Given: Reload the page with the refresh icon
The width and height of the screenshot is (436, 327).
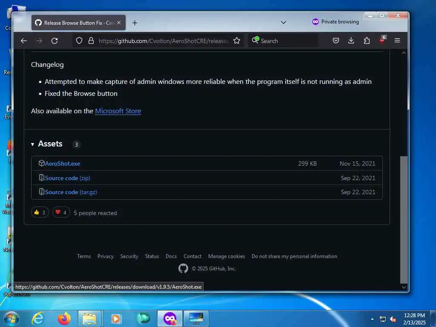Looking at the screenshot, I should click(54, 41).
